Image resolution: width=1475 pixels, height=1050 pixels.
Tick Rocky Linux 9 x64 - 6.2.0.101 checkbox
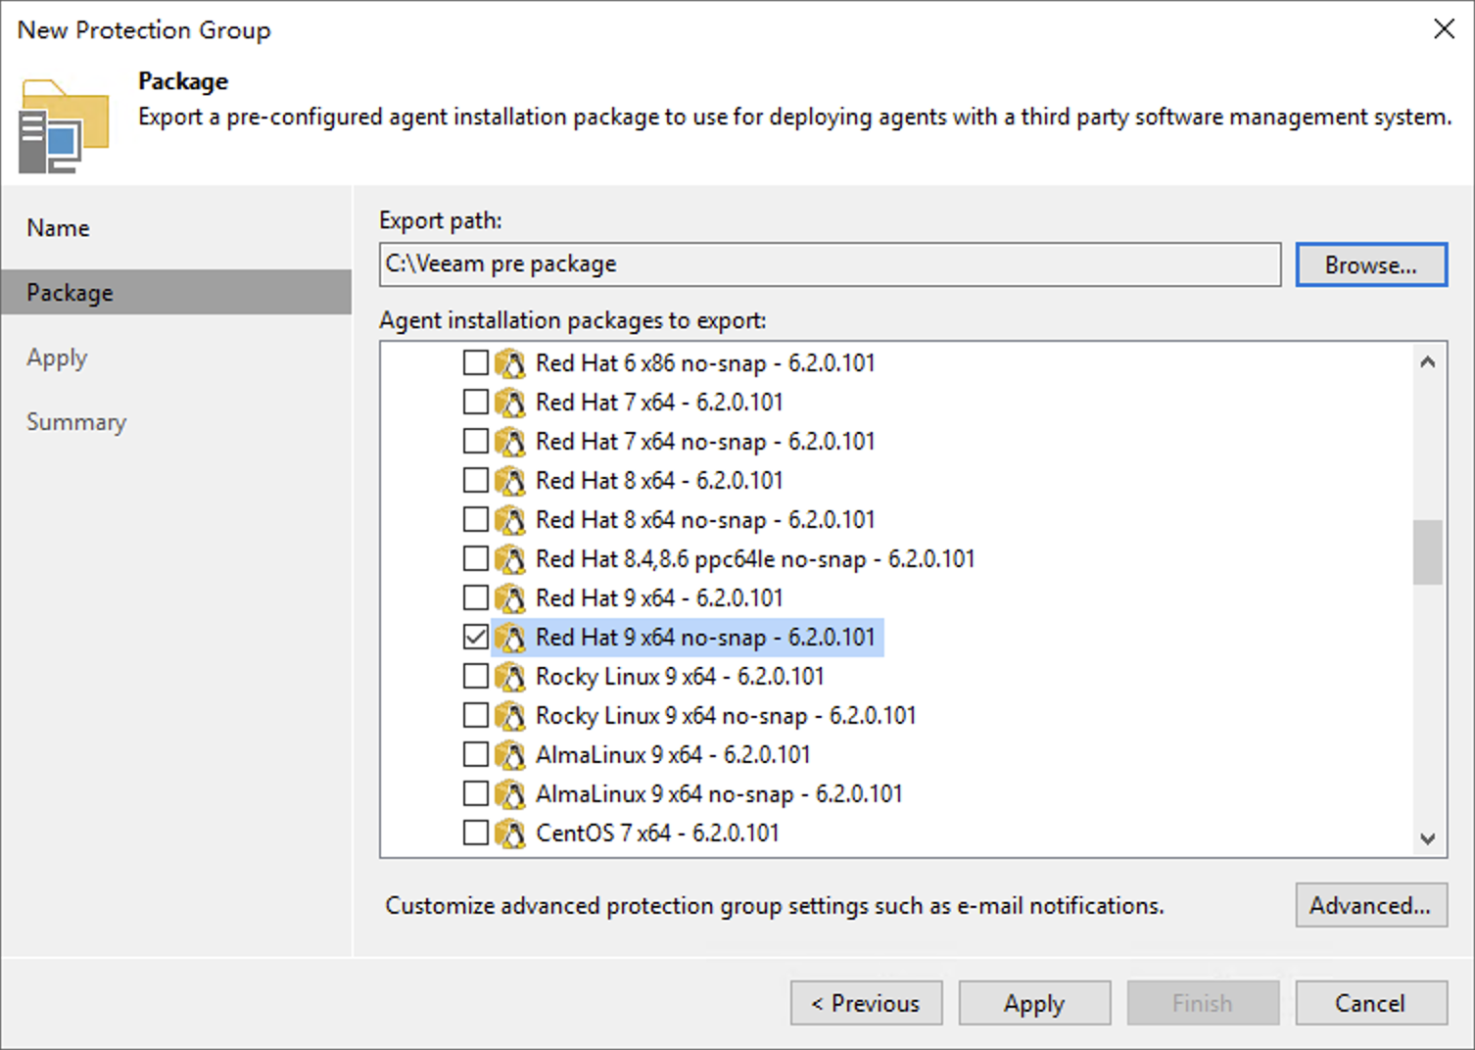coord(476,676)
